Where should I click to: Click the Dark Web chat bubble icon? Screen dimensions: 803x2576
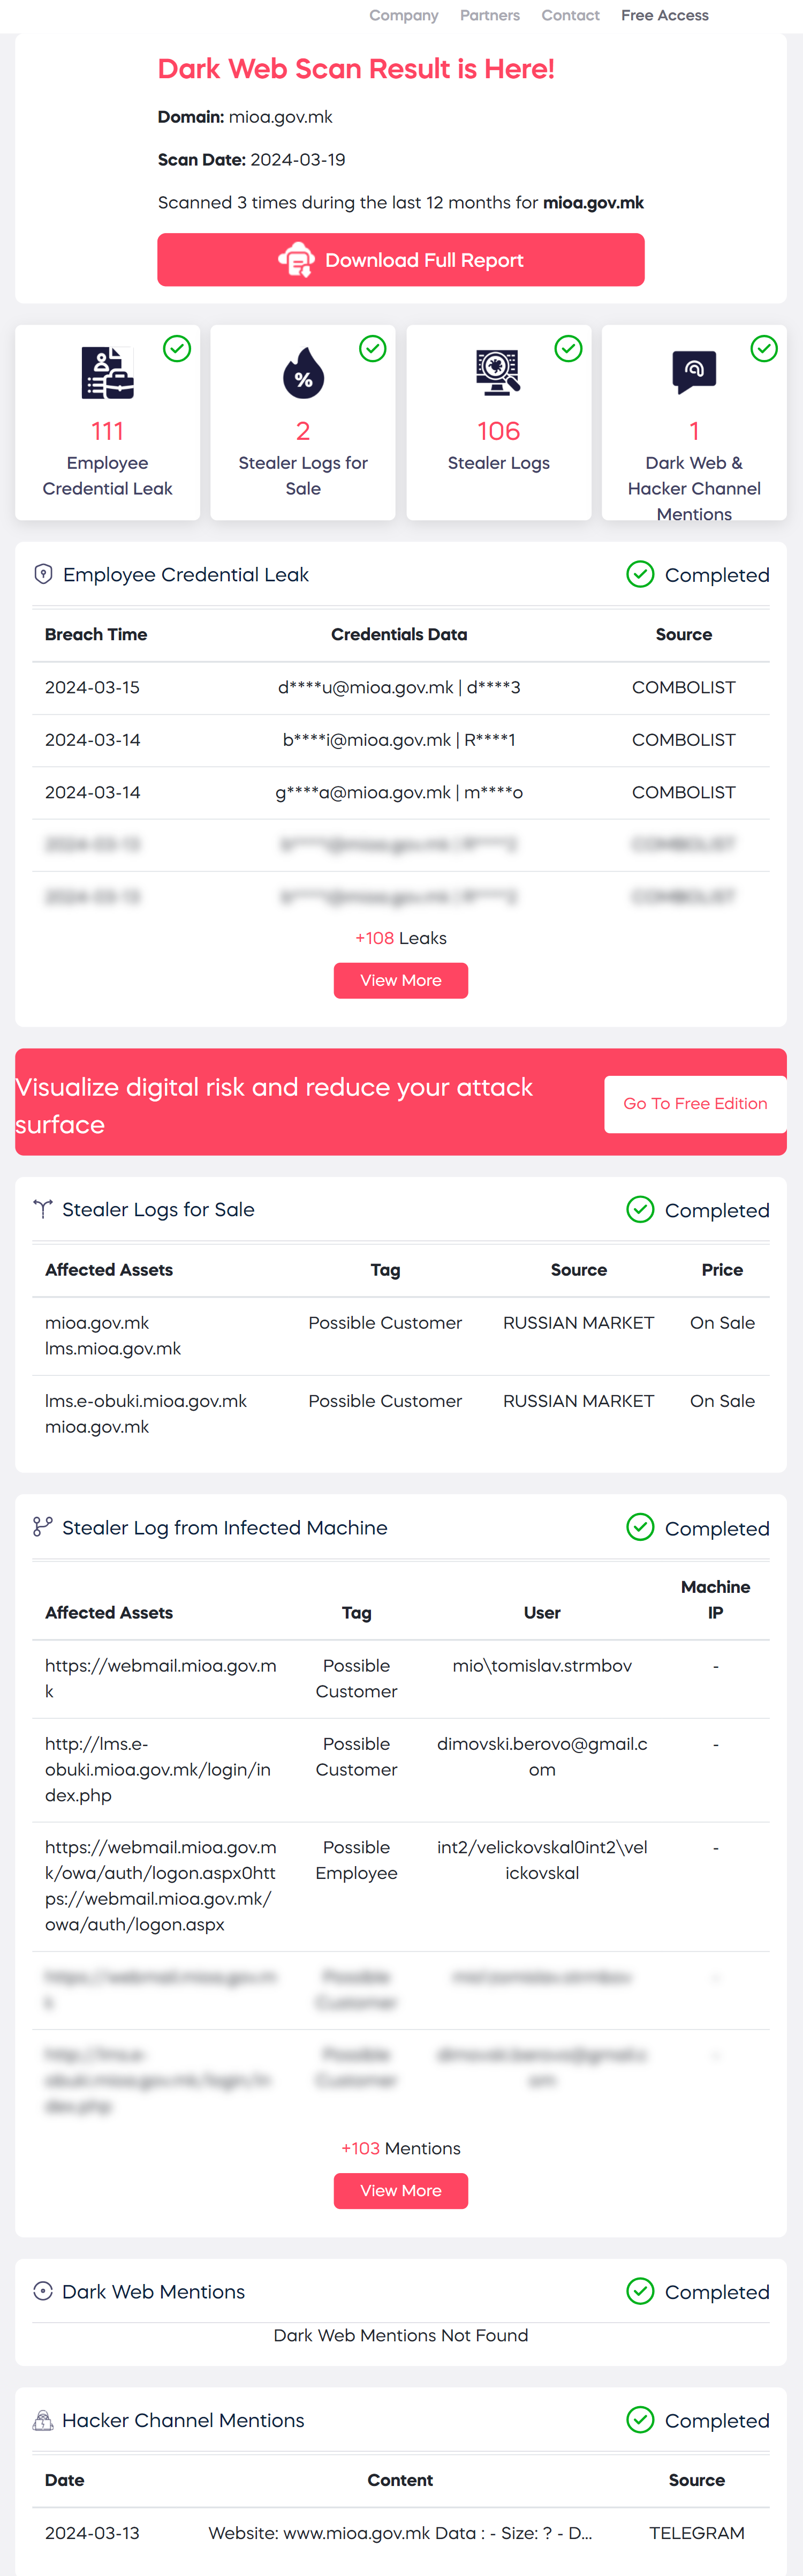[x=694, y=372]
